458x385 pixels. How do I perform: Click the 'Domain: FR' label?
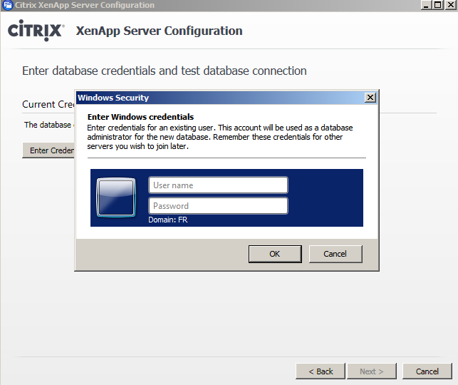point(167,220)
